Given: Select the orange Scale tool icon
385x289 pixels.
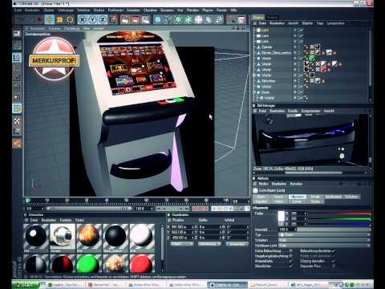Looking at the screenshot, I should point(60,19).
